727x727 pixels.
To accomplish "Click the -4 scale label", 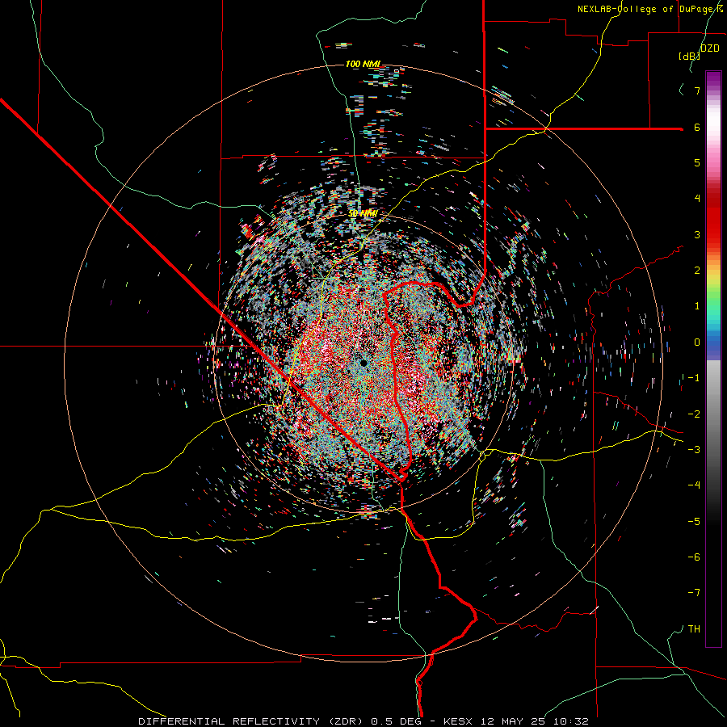I will (694, 485).
